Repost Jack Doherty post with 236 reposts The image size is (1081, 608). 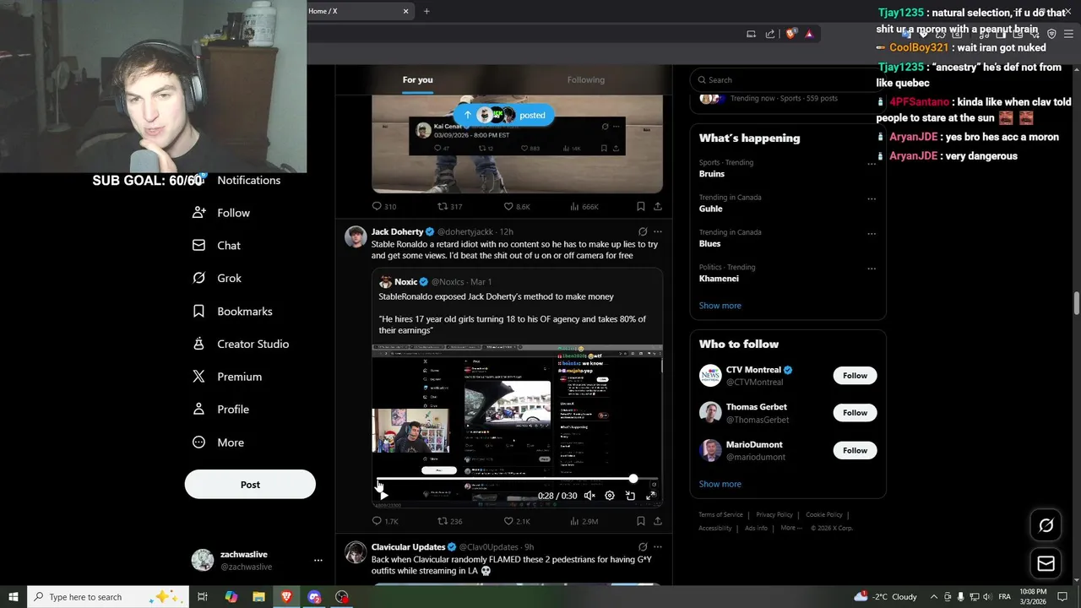point(449,522)
